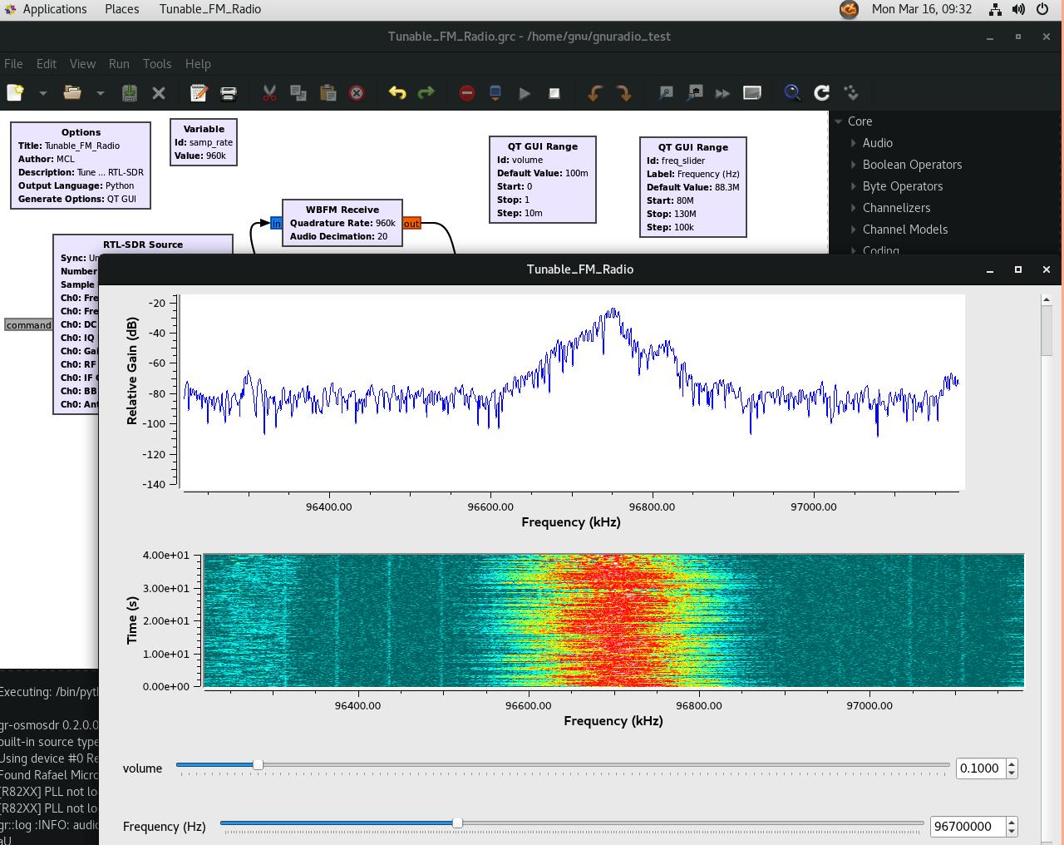The height and width of the screenshot is (845, 1064).
Task: Expand the Audio category in the block tree
Action: (854, 143)
